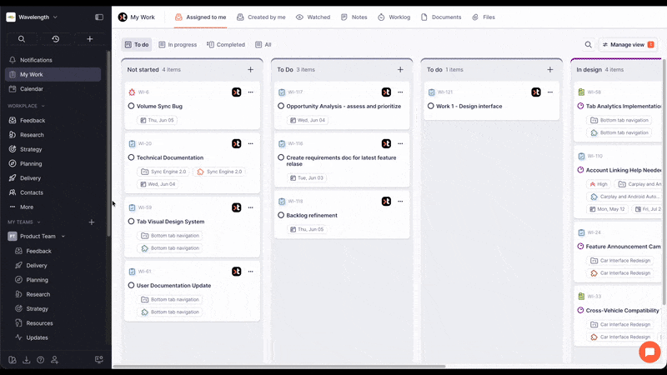The image size is (667, 375).
Task: Select the To do view filter
Action: 137,45
